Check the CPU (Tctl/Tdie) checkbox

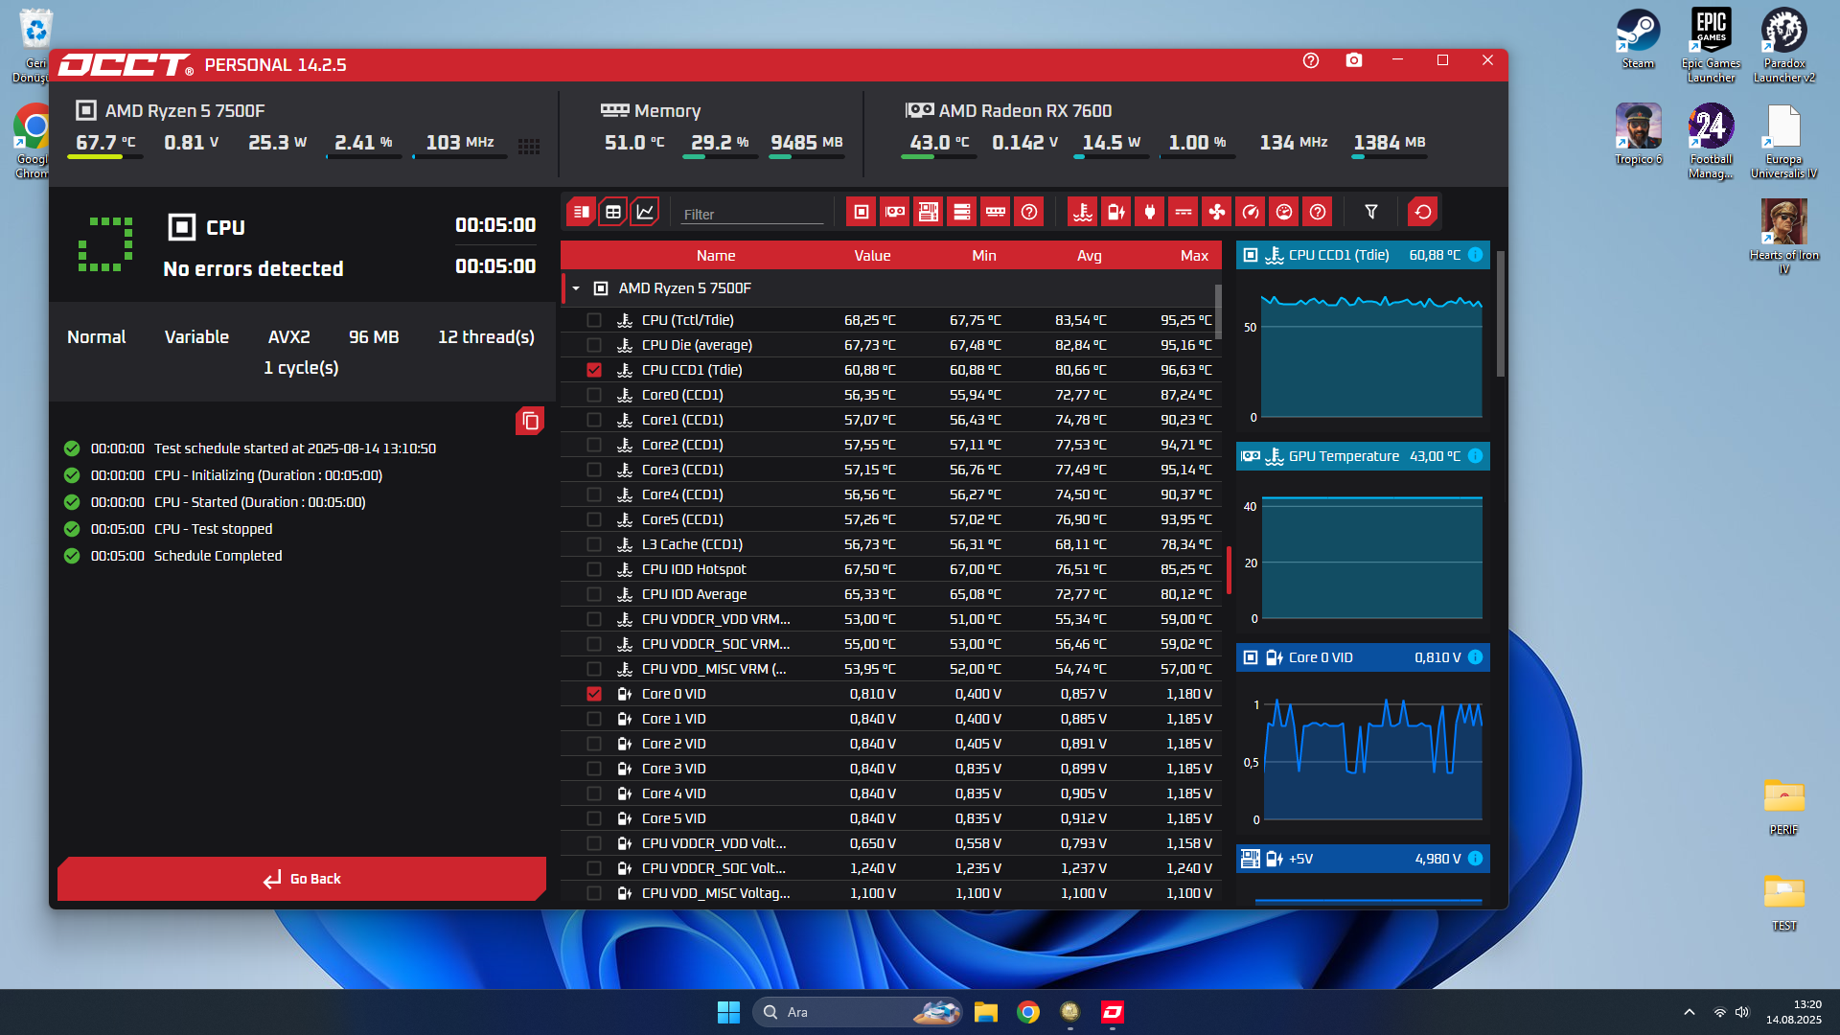(x=594, y=320)
